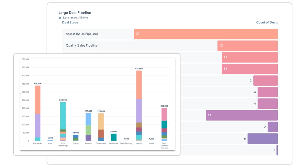Click the "431,000" value label above Media
Viewport: 296px width, 167px height.
pos(139,69)
